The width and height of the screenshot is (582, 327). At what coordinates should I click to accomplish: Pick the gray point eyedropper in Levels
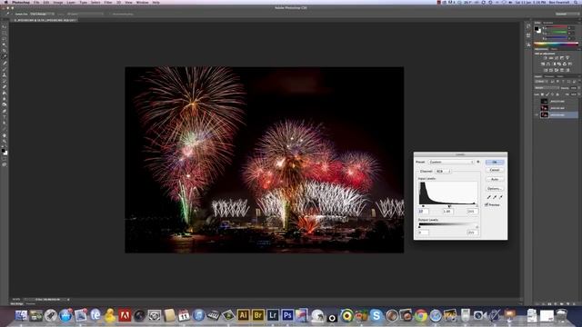[495, 197]
